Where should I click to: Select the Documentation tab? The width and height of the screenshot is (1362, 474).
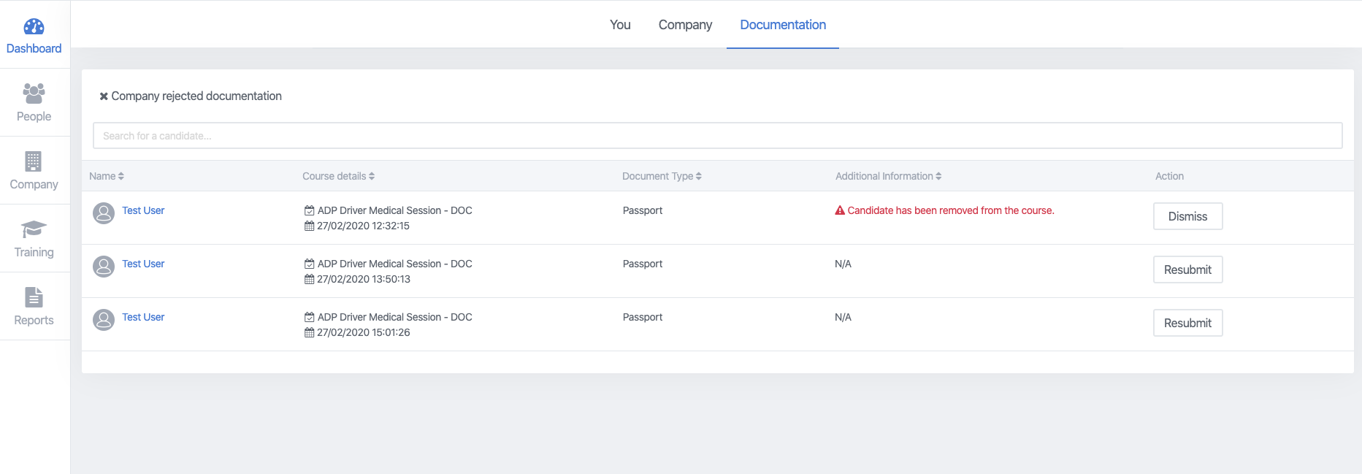point(783,25)
